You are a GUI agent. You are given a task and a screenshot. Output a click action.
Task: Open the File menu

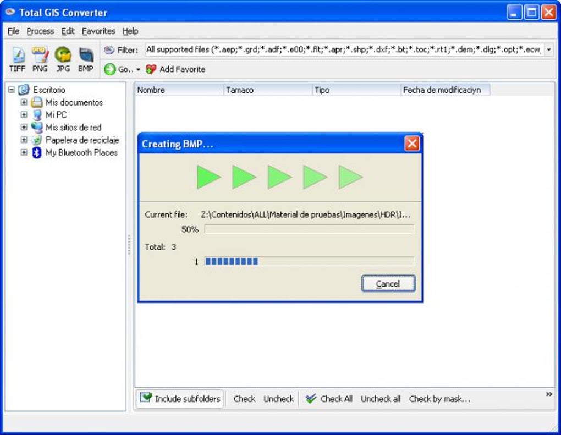(13, 31)
